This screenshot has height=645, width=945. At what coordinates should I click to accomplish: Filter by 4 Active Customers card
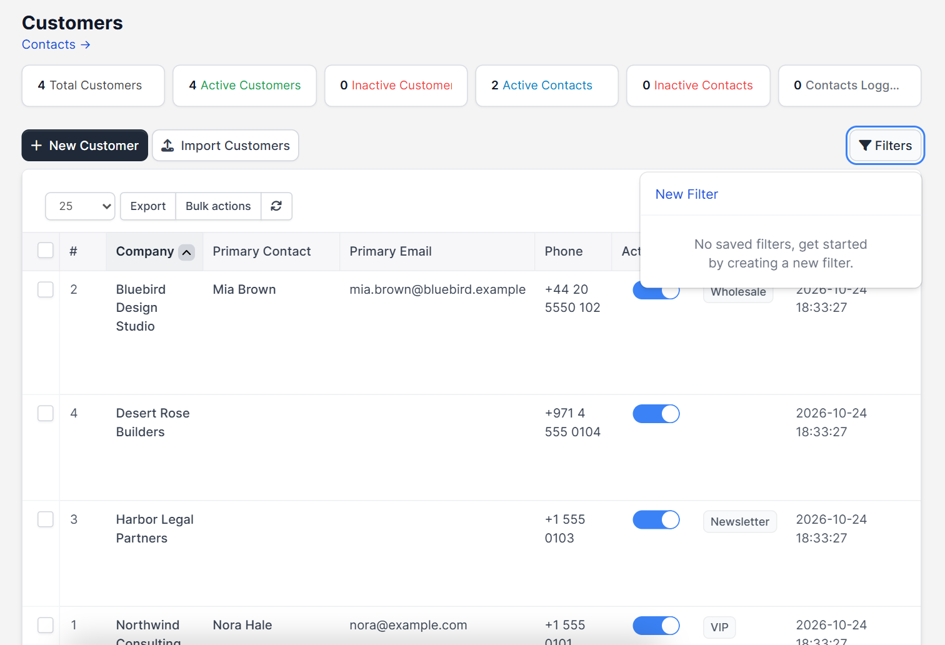point(244,86)
